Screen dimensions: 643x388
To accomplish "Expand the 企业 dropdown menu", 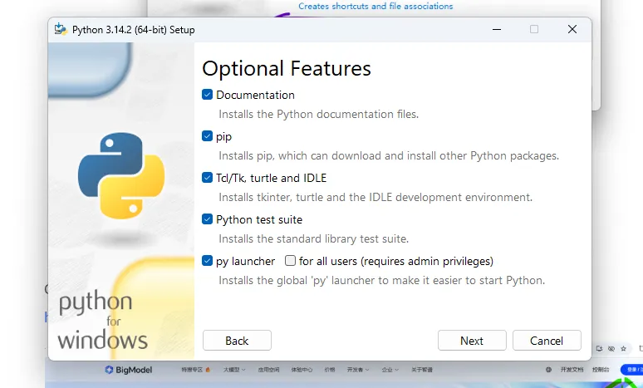I will [x=387, y=370].
